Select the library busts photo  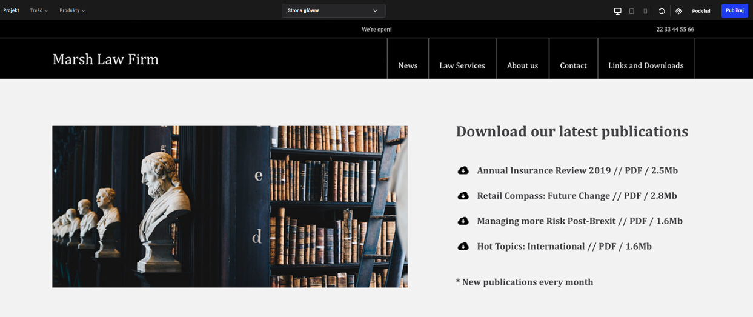point(230,207)
